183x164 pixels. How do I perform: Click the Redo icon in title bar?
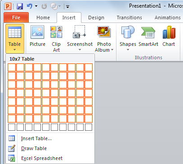(44, 6)
